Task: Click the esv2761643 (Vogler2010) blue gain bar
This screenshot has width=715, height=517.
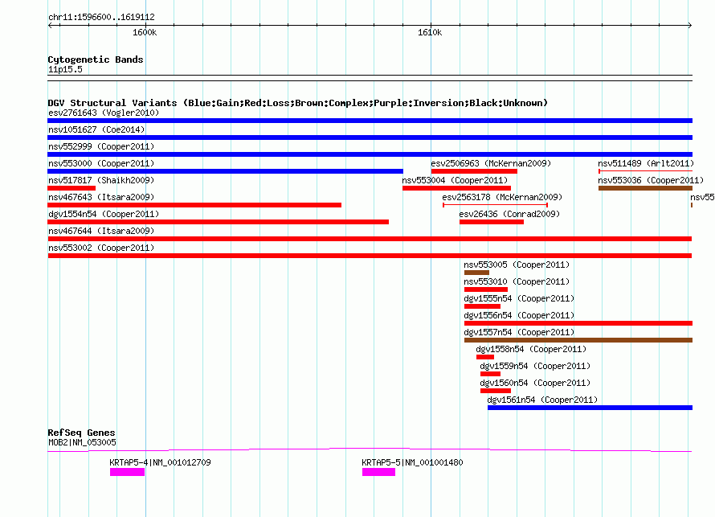Action: 370,121
